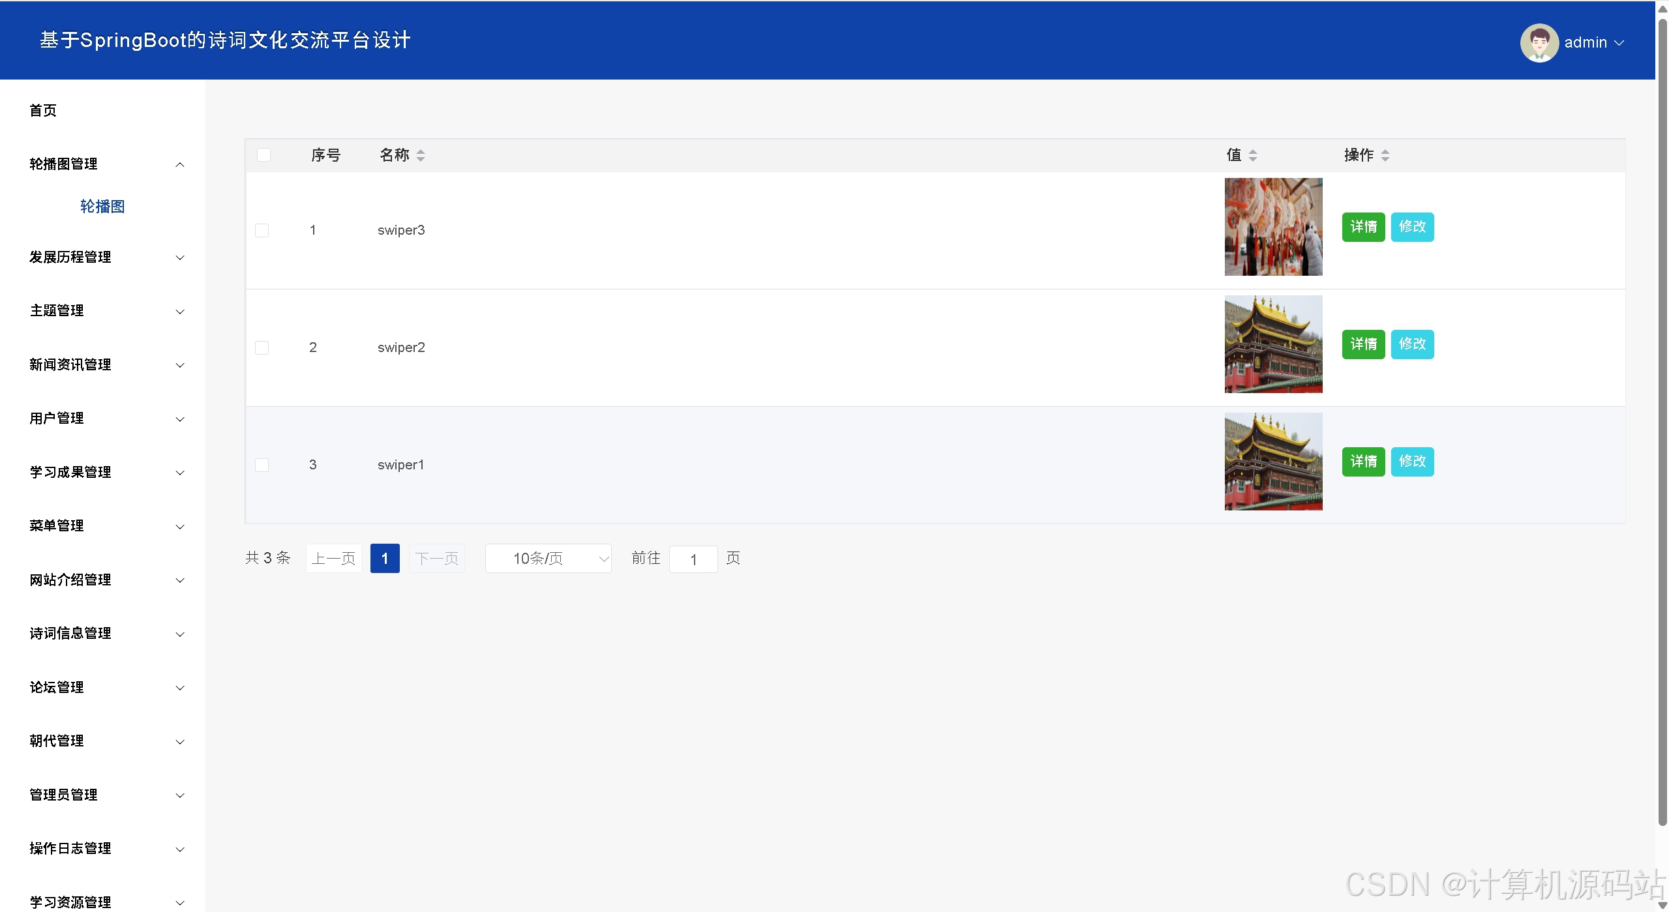
Task: Expand the 用户管理 menu
Action: [x=102, y=419]
